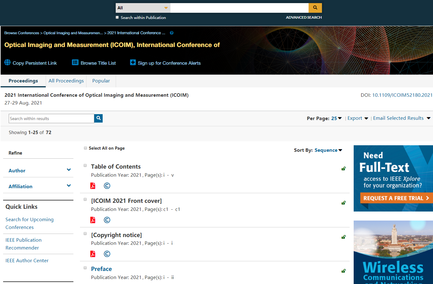This screenshot has width=433, height=284.
Task: Click the globe icon for Copy Persistent Link
Action: (7, 63)
